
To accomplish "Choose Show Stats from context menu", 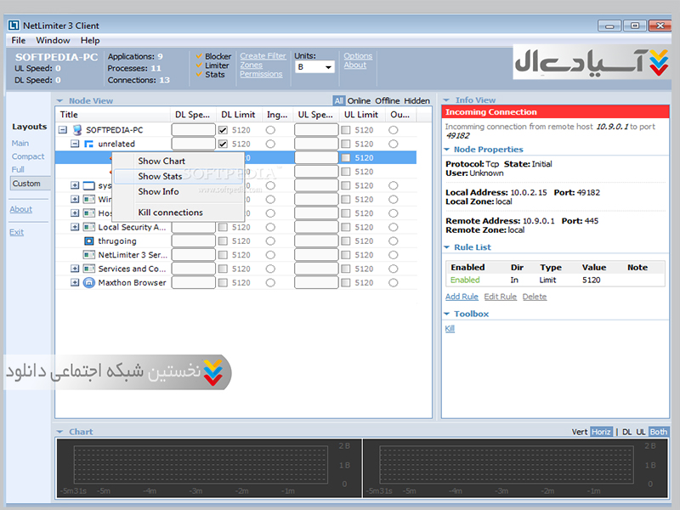I will click(x=160, y=176).
